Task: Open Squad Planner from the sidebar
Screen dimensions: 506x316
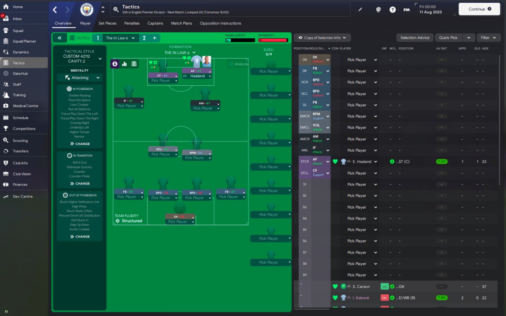Action: click(x=24, y=41)
